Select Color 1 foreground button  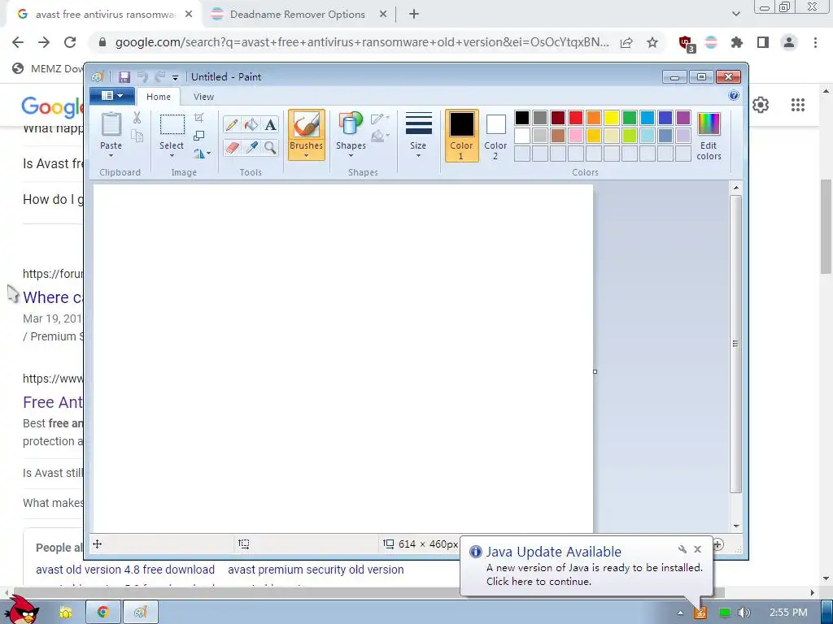(462, 136)
